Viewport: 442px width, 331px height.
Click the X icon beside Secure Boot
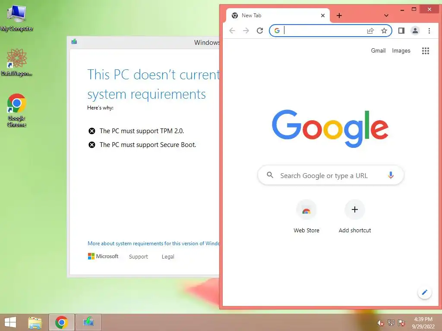(92, 145)
